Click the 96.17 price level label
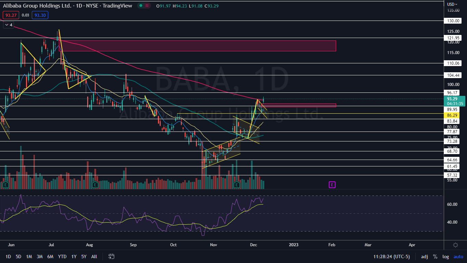Screen dimensions: 467x263 (x=453, y=92)
